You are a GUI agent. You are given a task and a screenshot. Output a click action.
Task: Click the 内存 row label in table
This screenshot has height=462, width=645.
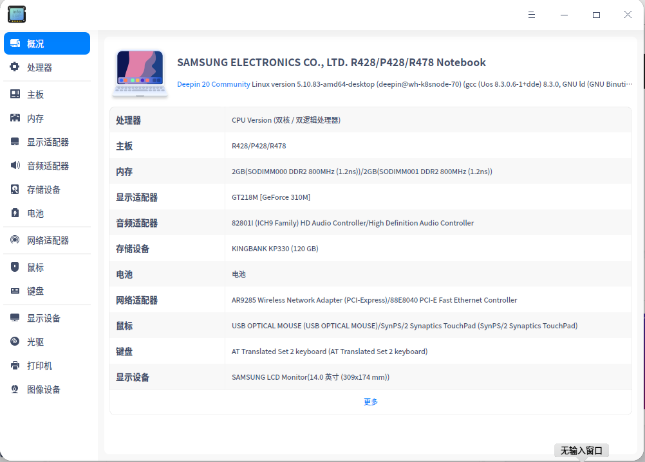(x=124, y=172)
